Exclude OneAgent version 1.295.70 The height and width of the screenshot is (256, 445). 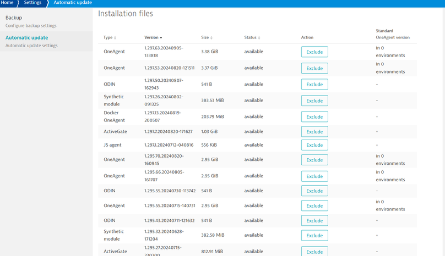[x=314, y=160]
